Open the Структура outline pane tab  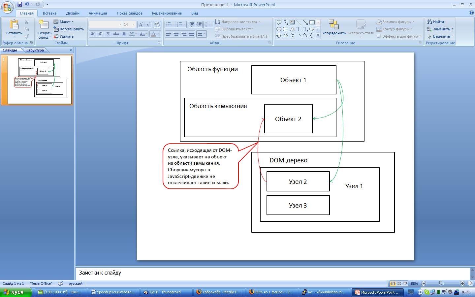(x=35, y=50)
